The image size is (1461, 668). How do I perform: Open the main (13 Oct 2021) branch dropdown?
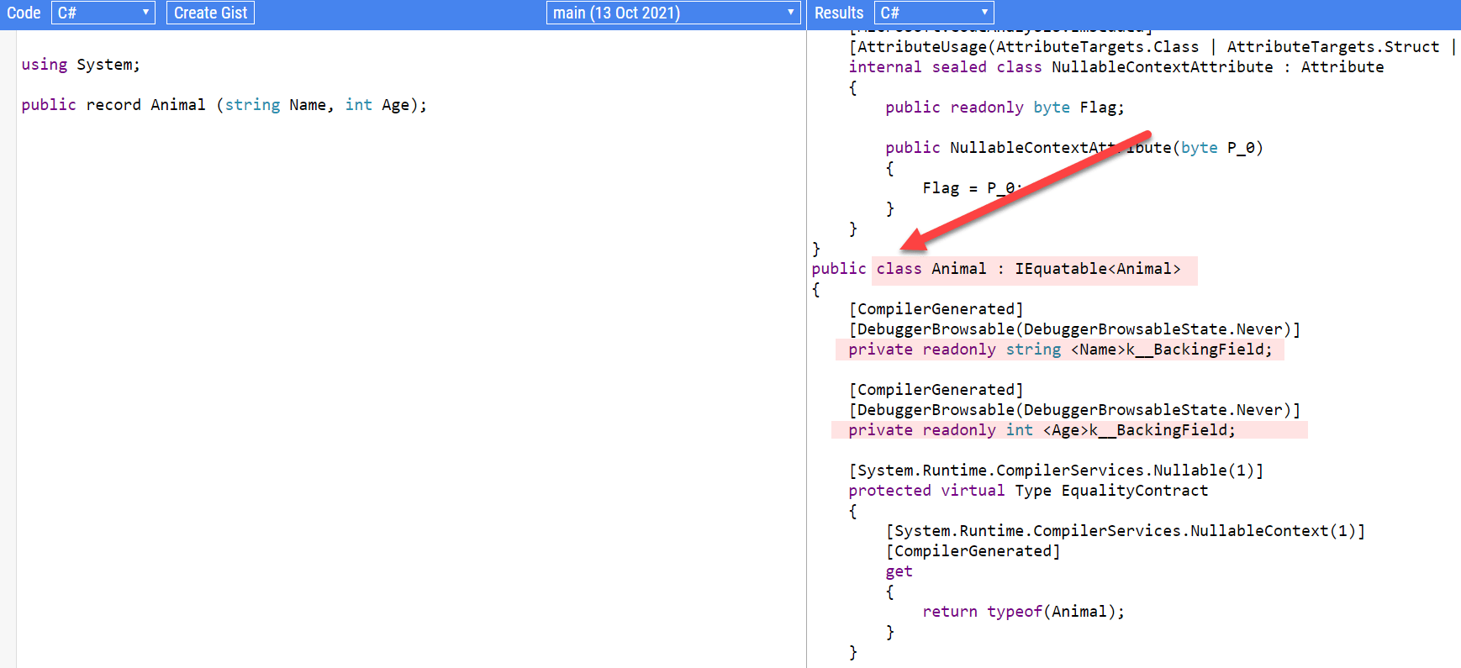point(672,13)
